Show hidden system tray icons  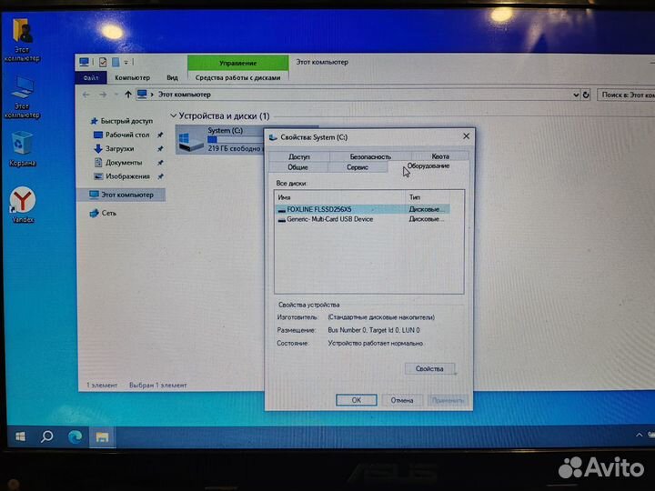pyautogui.click(x=640, y=435)
